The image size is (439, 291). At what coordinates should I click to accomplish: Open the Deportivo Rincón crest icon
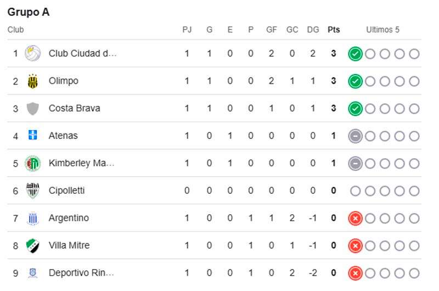tap(33, 273)
